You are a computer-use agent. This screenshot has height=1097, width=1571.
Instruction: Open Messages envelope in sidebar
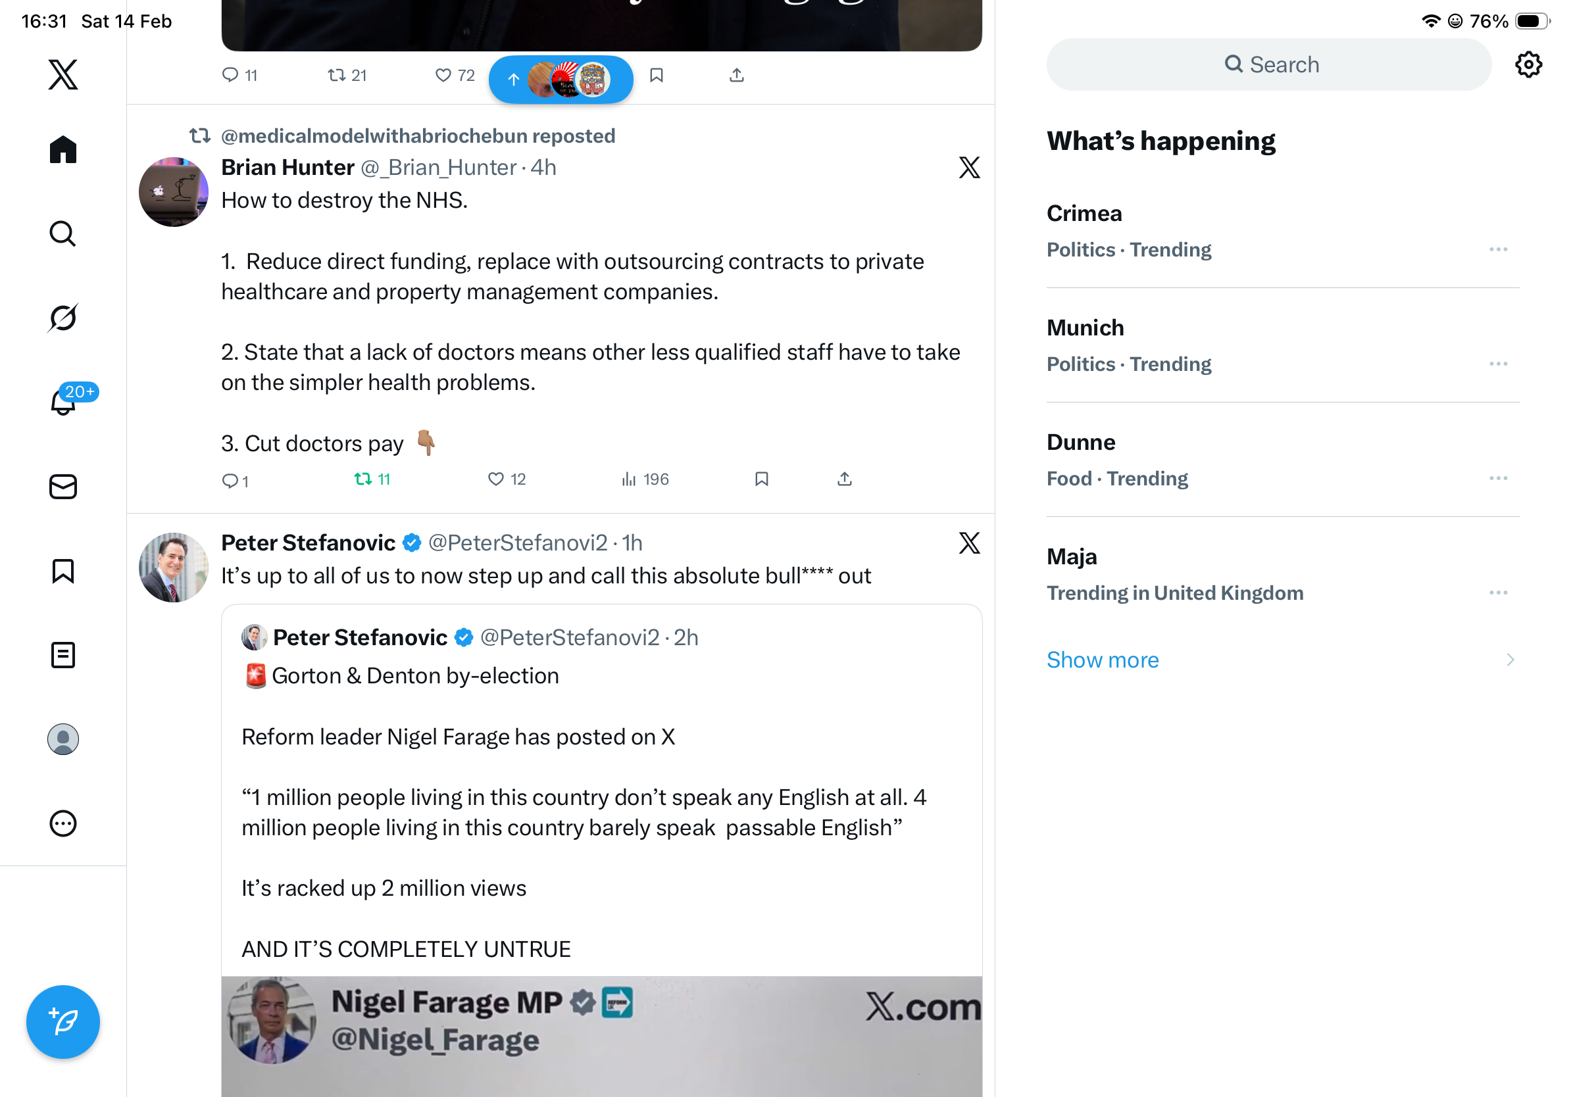coord(63,486)
